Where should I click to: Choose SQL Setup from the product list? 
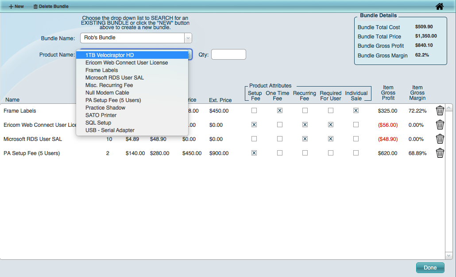coord(132,123)
